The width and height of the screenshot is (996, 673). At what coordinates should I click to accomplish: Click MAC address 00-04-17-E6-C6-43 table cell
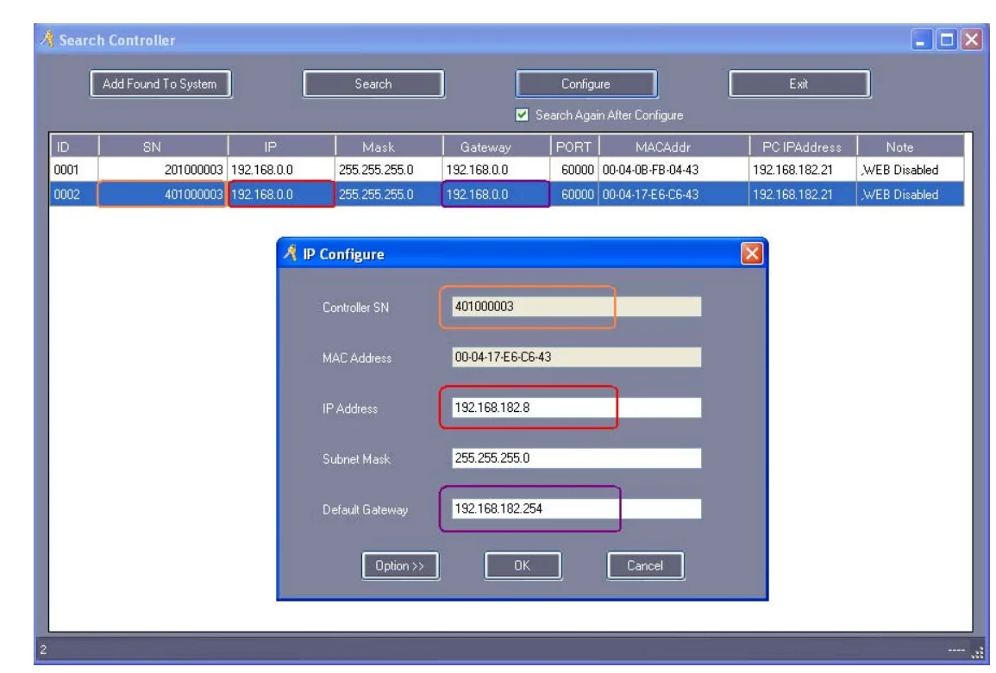673,194
